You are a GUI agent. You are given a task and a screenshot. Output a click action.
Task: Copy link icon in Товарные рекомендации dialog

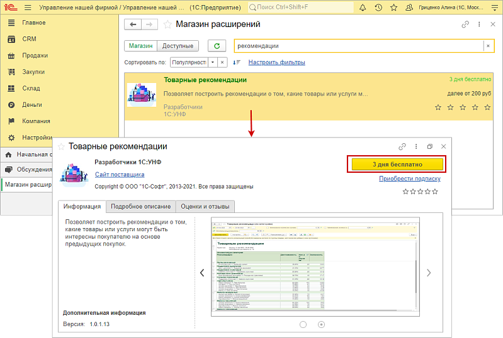click(x=402, y=146)
